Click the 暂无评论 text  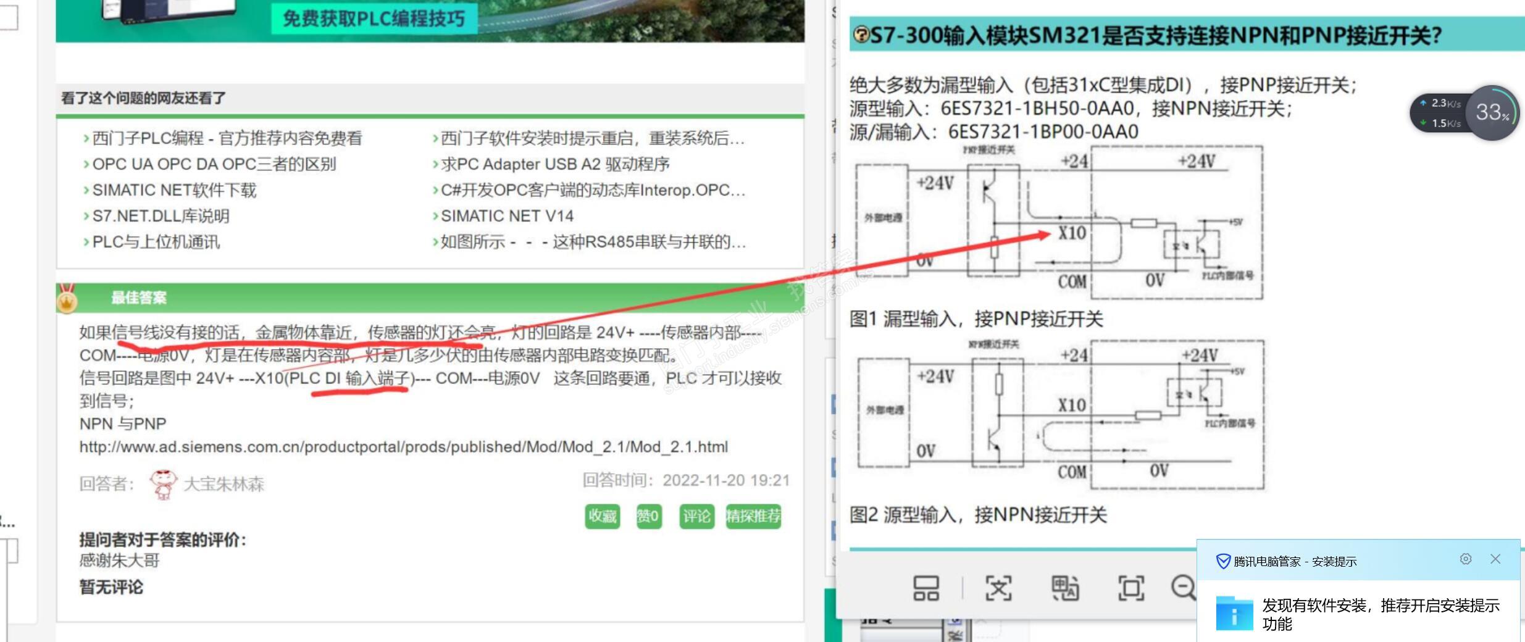tap(111, 587)
